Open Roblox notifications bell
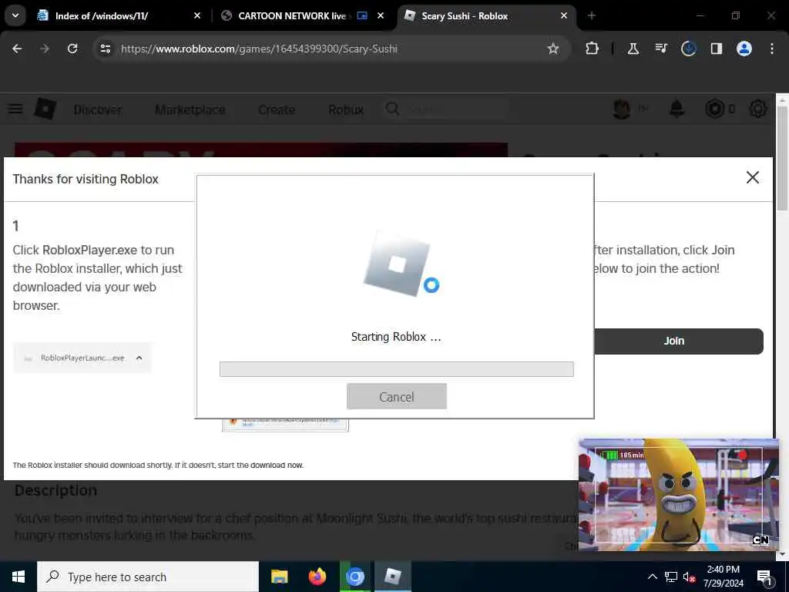This screenshot has width=789, height=592. [x=677, y=109]
